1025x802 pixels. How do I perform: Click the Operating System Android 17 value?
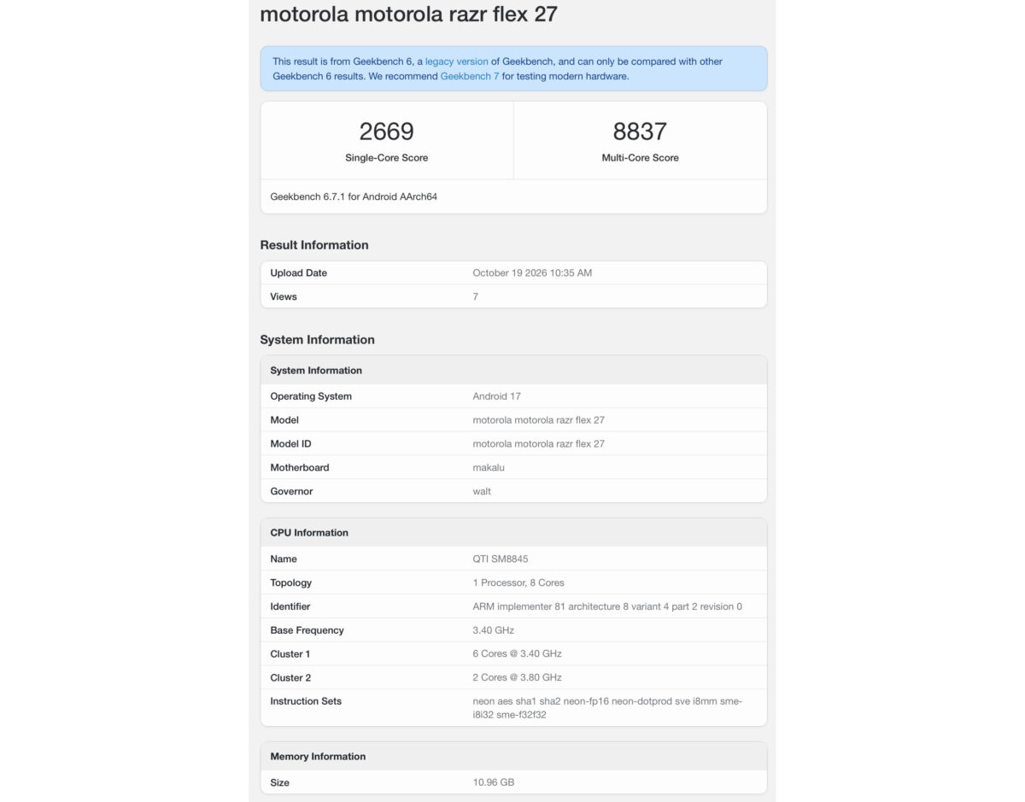[496, 396]
